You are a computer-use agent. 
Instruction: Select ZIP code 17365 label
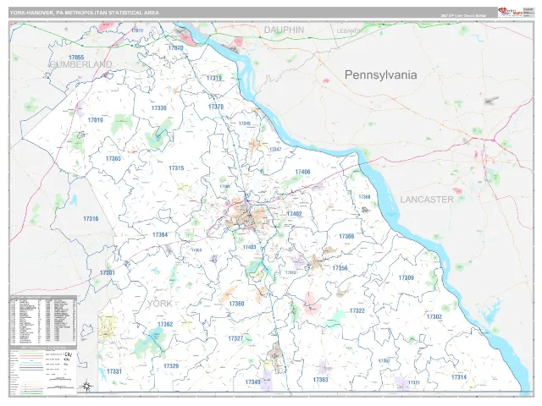pyautogui.click(x=113, y=159)
